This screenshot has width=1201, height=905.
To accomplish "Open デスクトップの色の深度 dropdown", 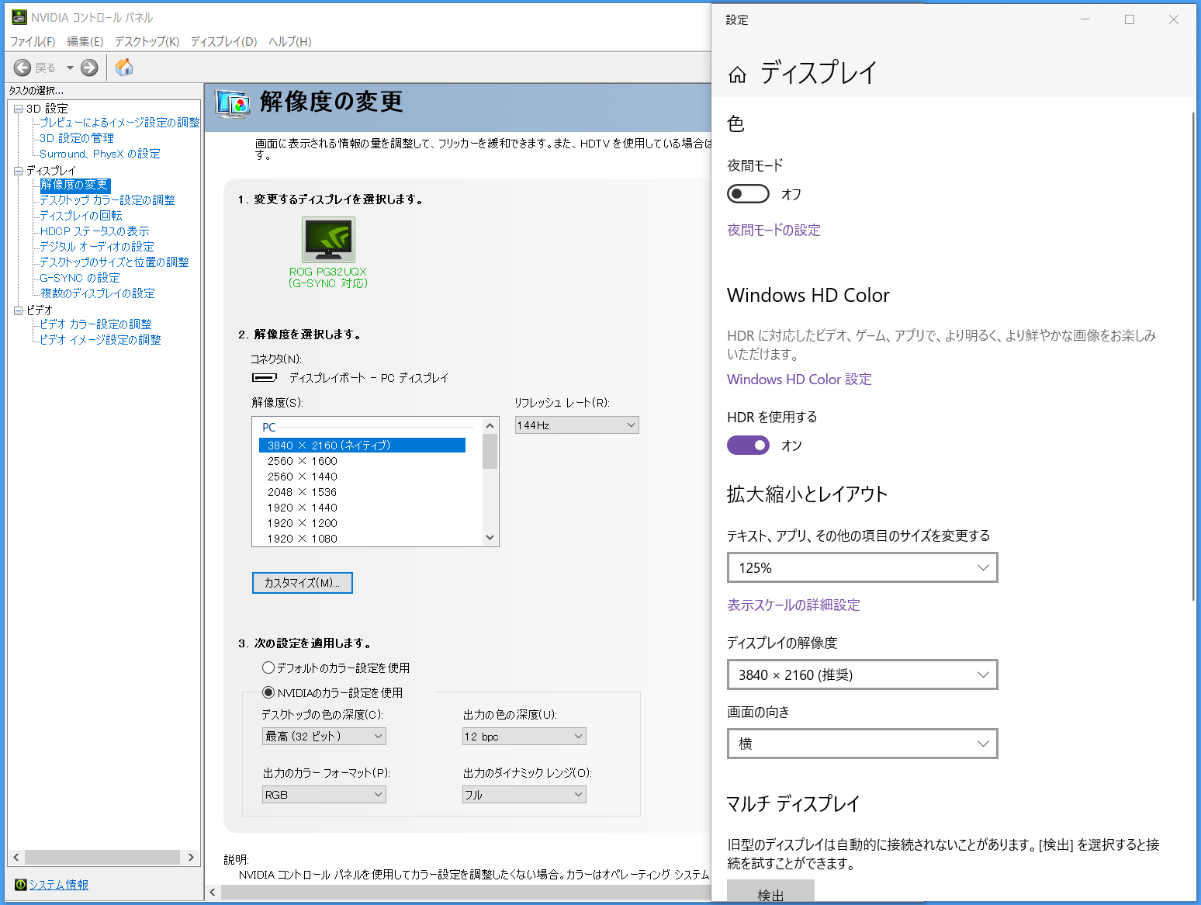I will coord(324,736).
